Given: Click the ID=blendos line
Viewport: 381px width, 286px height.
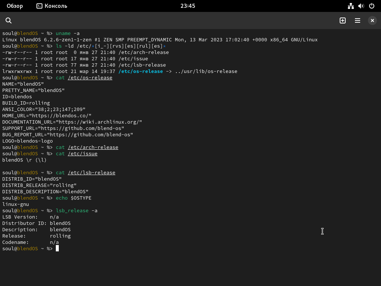Looking at the screenshot, I should pos(17,96).
